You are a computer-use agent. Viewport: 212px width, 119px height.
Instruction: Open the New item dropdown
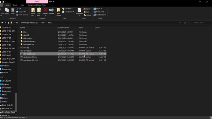(x=67, y=9)
